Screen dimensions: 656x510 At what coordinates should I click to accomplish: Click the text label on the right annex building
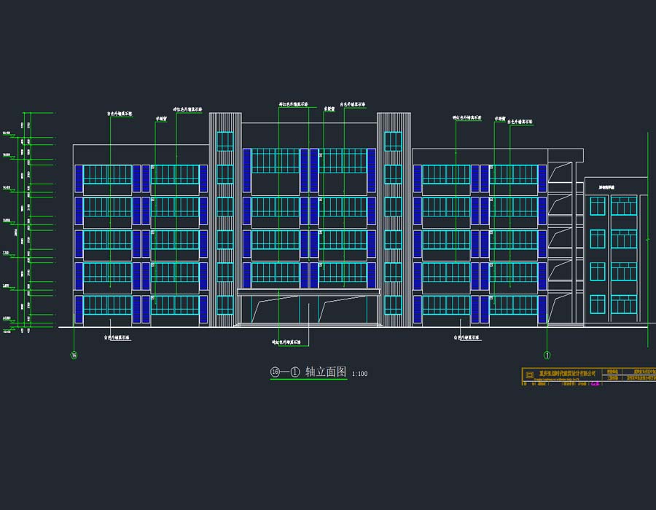tap(606, 187)
